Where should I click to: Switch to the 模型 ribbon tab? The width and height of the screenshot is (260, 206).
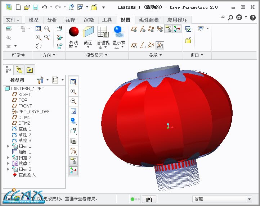click(33, 20)
